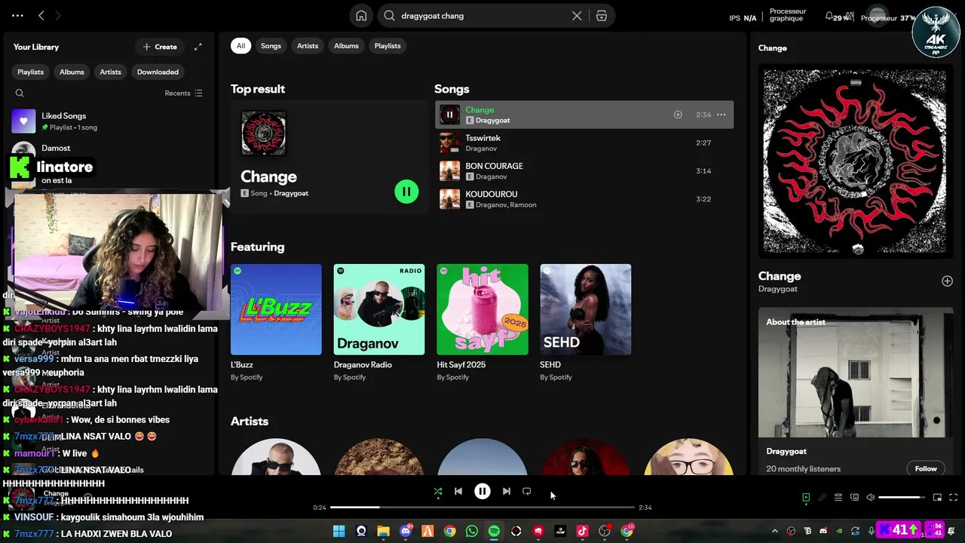The height and width of the screenshot is (543, 965).
Task: Open the Dragygoat link under Top result
Action: coord(291,194)
